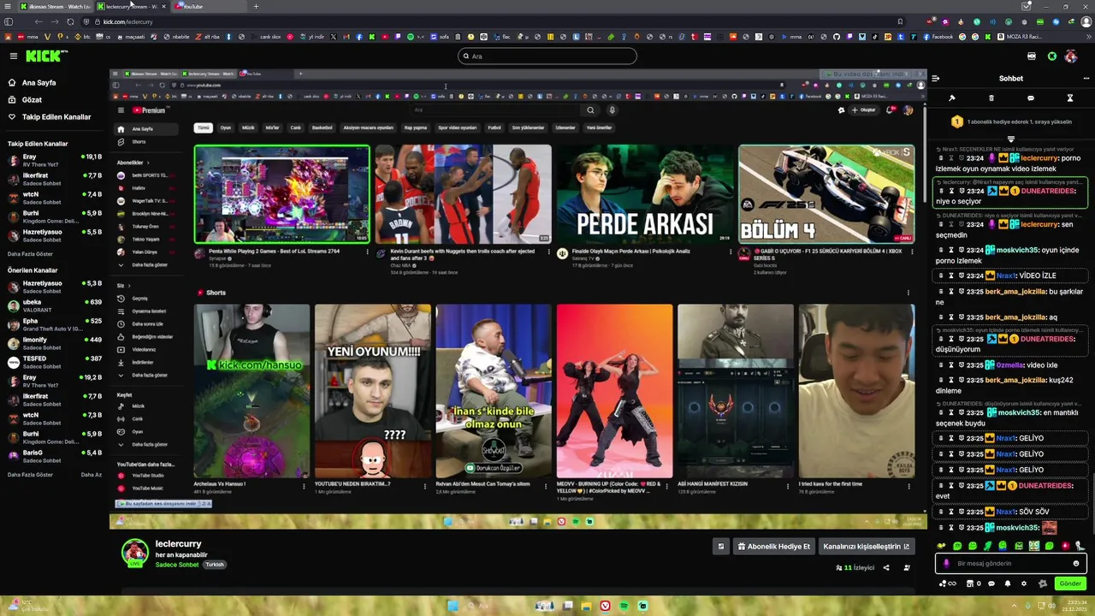This screenshot has height=616, width=1095.
Task: Click the Spotify icon in Windows taskbar
Action: click(624, 606)
